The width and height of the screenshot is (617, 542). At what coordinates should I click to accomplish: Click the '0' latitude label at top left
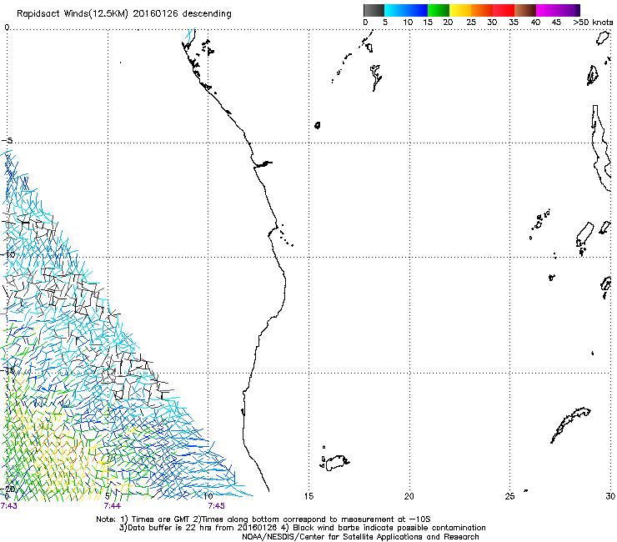[x=7, y=28]
